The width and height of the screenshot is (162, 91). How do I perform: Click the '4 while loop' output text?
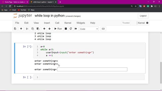coord(43,39)
